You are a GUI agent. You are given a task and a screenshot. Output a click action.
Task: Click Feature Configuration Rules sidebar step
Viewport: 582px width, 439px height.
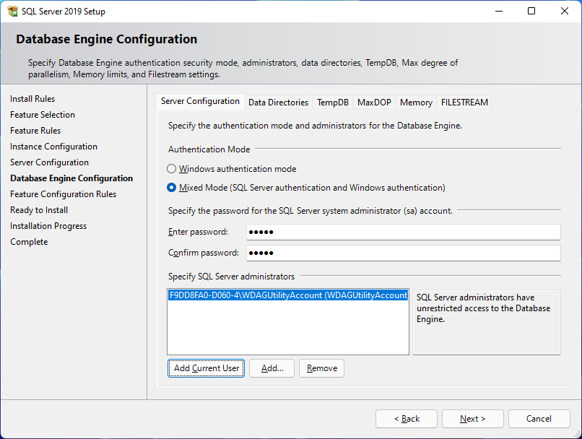pos(63,194)
